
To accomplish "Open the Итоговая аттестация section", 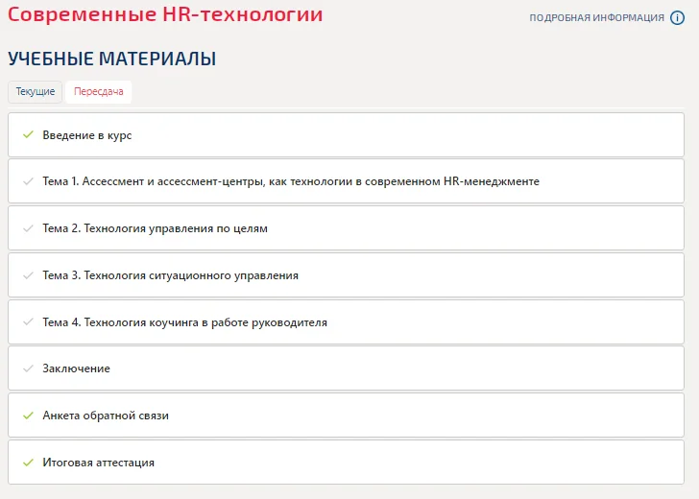I will pos(346,463).
